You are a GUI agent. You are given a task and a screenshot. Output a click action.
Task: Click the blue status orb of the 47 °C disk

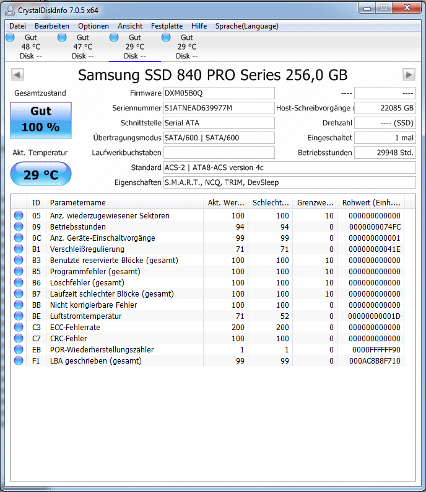(62, 37)
